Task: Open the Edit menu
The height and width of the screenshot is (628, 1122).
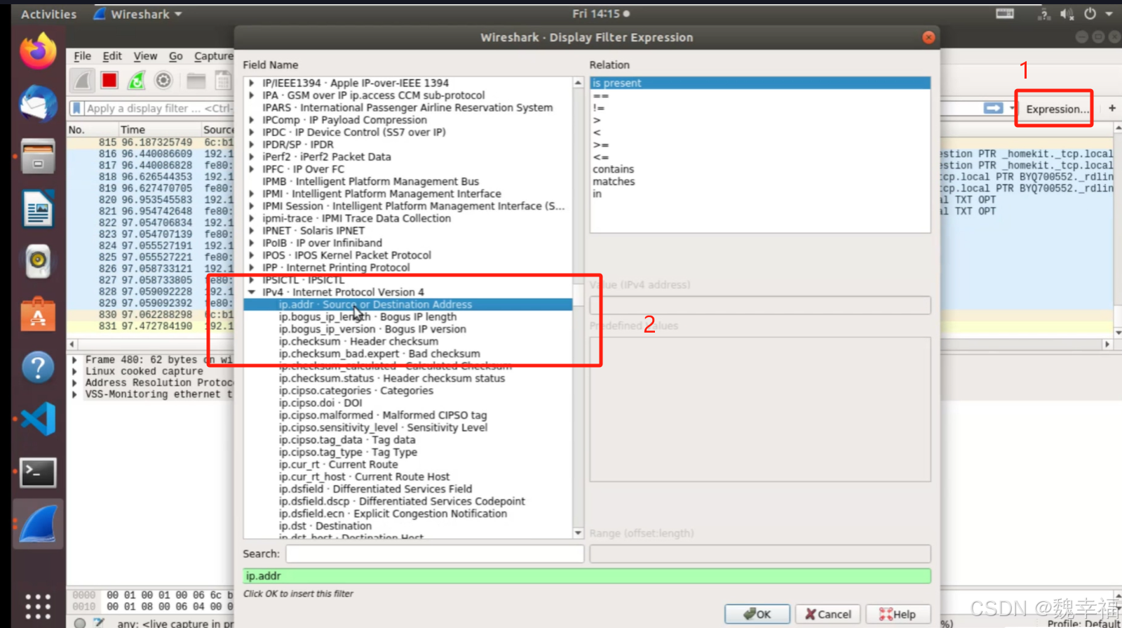Action: [x=112, y=56]
